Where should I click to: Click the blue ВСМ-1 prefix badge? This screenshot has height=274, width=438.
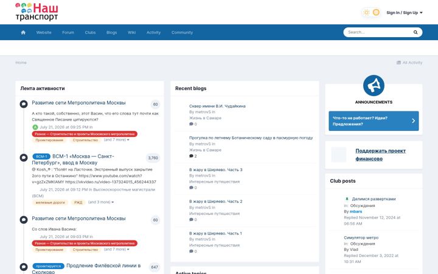41,156
